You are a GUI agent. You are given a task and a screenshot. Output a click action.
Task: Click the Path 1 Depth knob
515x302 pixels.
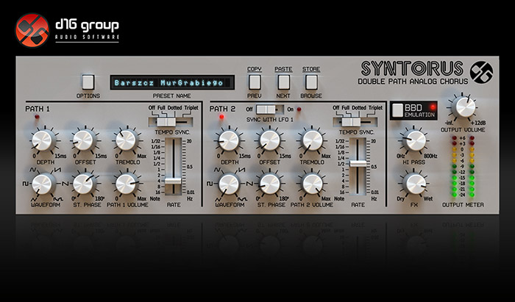point(43,140)
